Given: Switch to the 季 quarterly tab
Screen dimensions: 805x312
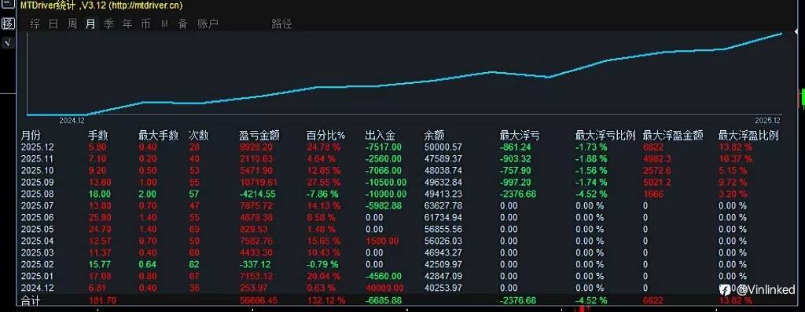Looking at the screenshot, I should pos(108,24).
